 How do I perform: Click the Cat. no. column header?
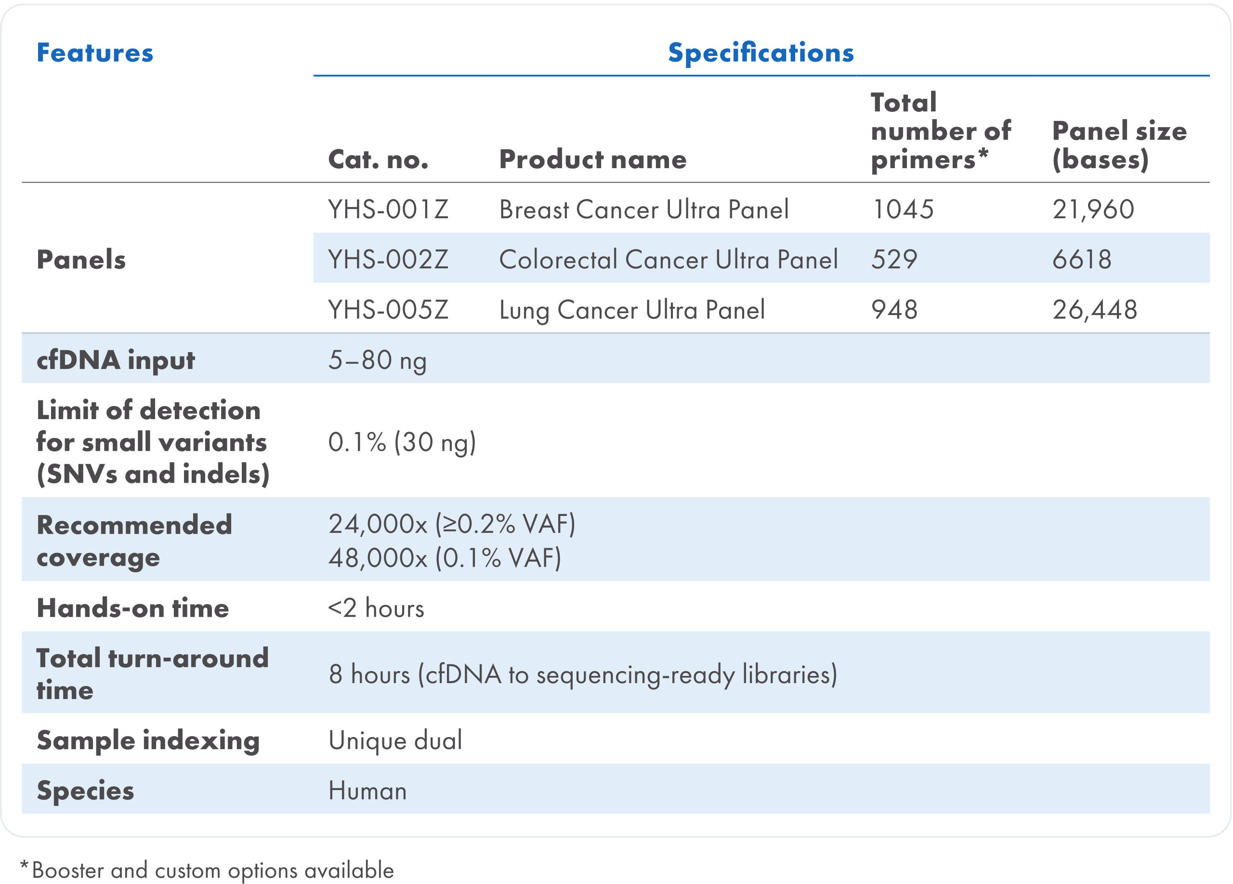pyautogui.click(x=379, y=159)
